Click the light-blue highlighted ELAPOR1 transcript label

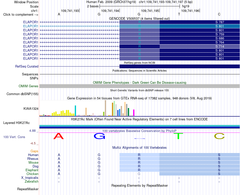(x=31, y=26)
